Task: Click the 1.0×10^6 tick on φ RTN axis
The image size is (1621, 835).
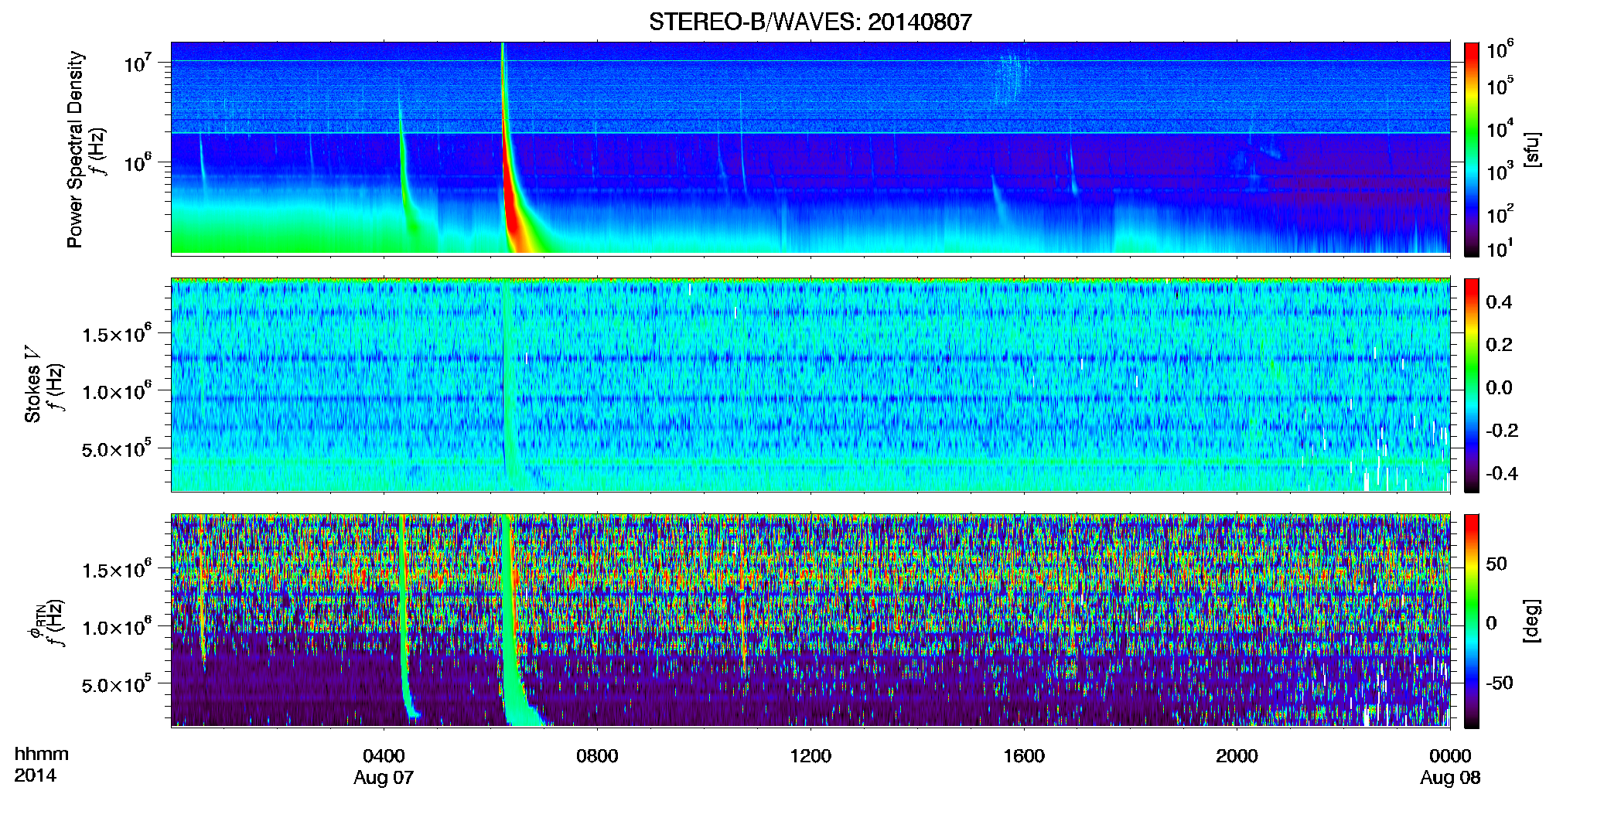Action: tap(117, 626)
